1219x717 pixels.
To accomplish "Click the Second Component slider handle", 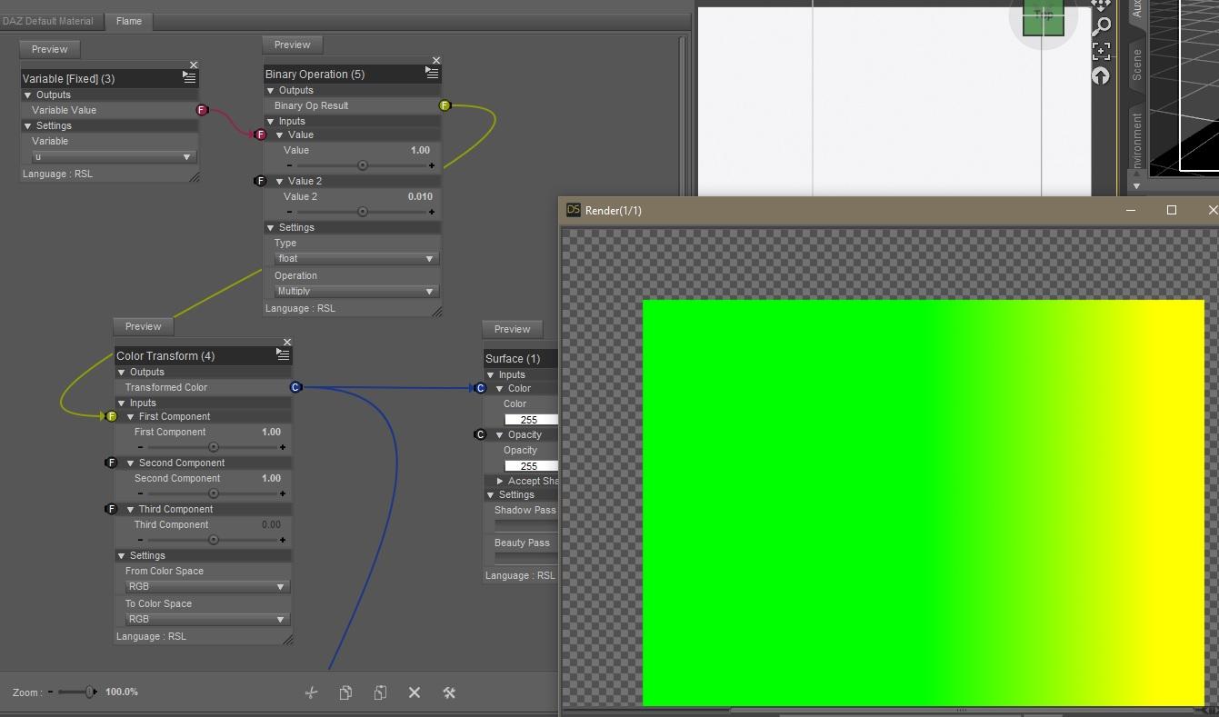I will (214, 493).
